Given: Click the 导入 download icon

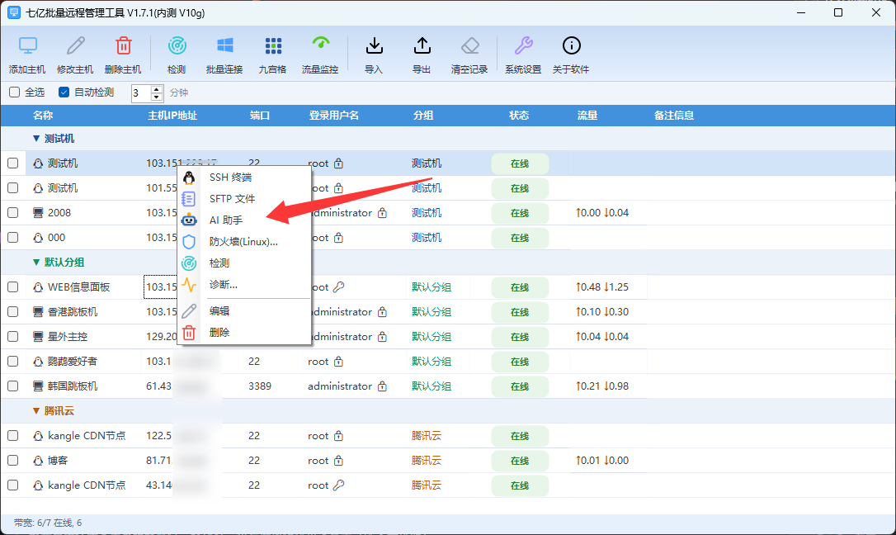Looking at the screenshot, I should [374, 45].
